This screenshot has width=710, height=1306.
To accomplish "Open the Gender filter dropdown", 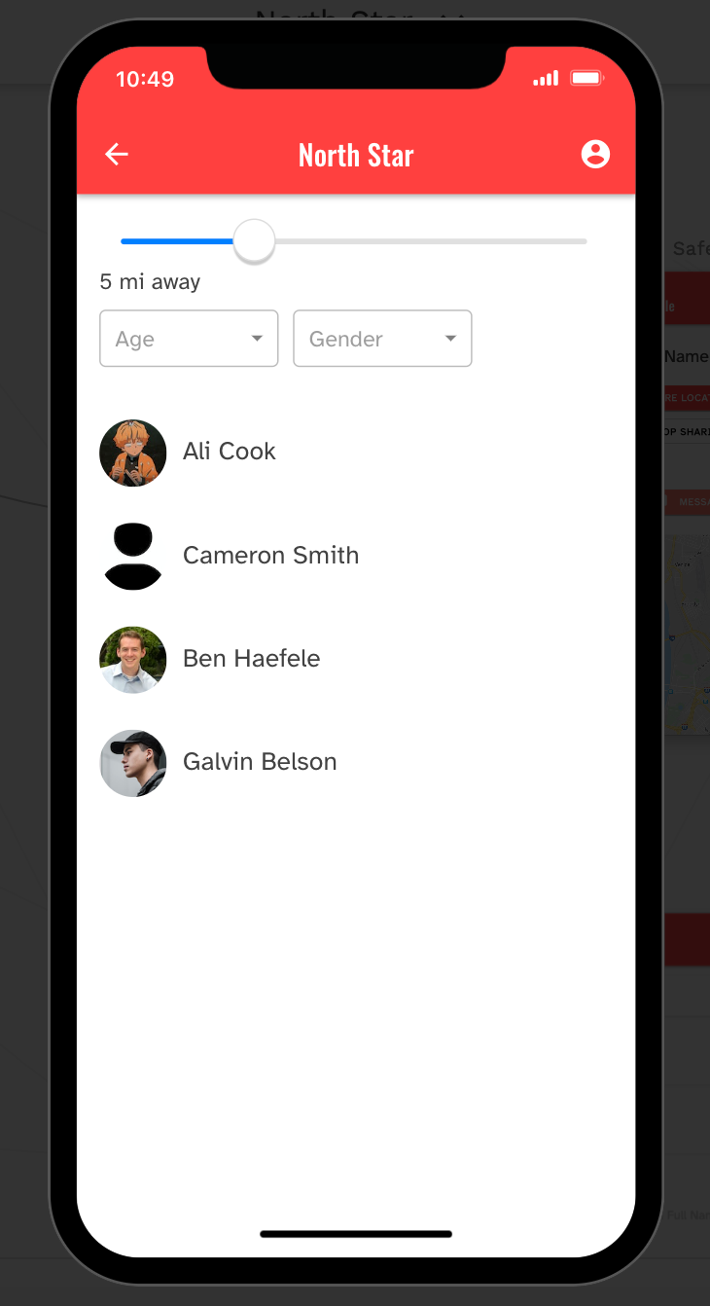I will tap(370, 339).
